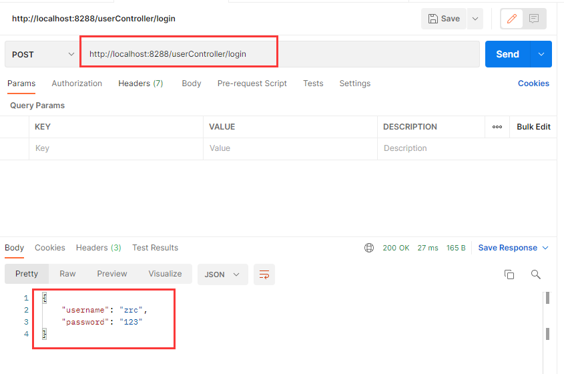Toggle the line wrap icon

(x=264, y=274)
